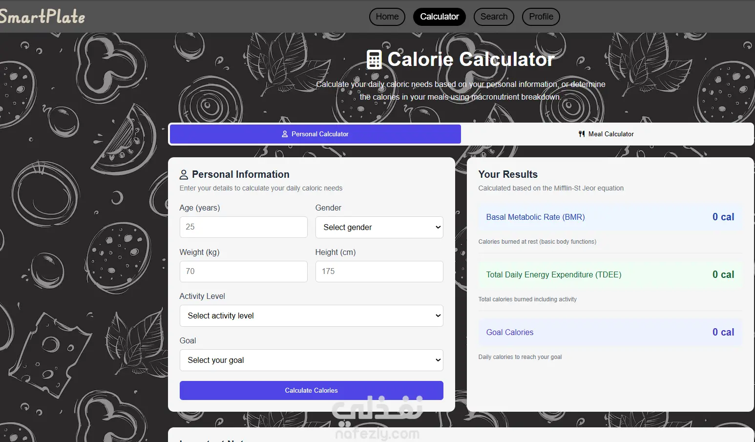755x442 pixels.
Task: Click the person icon on Personal Calculator tab
Action: coord(285,134)
